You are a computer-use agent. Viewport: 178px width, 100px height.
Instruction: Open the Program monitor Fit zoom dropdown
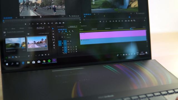pos(96,14)
